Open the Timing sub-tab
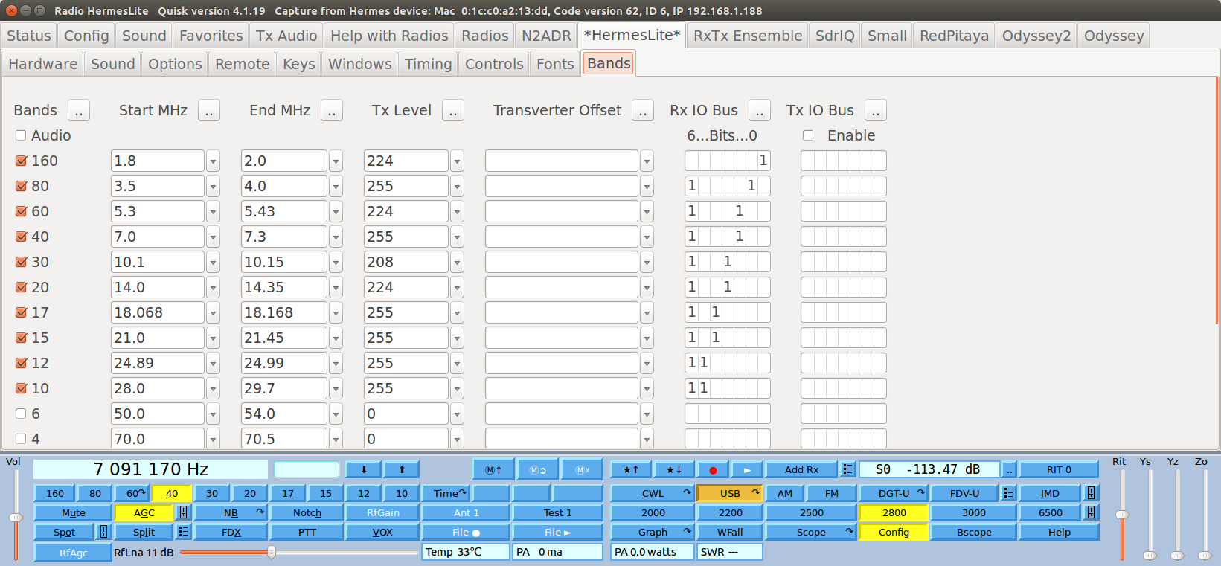The height and width of the screenshot is (566, 1221). click(429, 64)
